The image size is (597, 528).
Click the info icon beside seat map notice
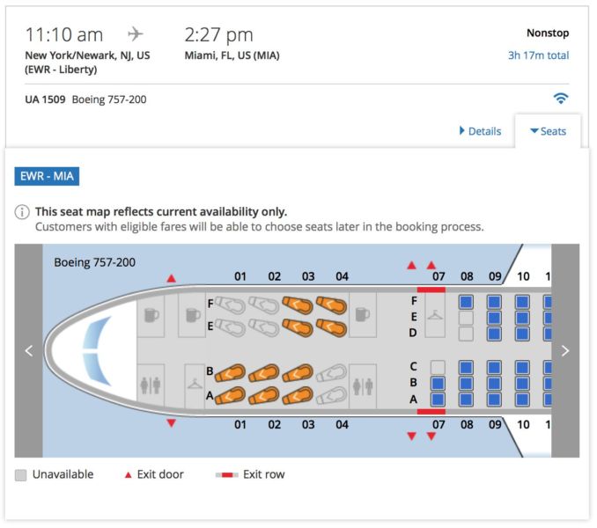pos(23,212)
